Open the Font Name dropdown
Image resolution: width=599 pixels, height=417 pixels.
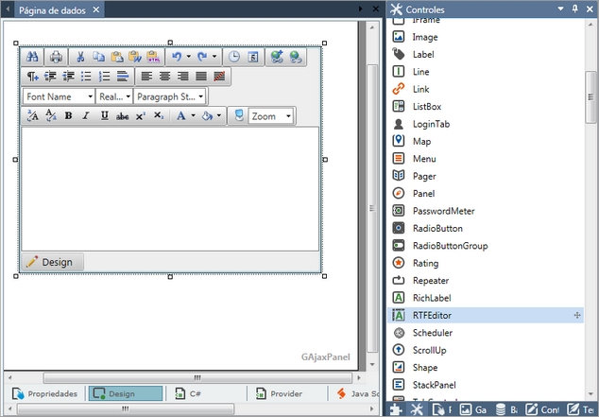point(59,96)
